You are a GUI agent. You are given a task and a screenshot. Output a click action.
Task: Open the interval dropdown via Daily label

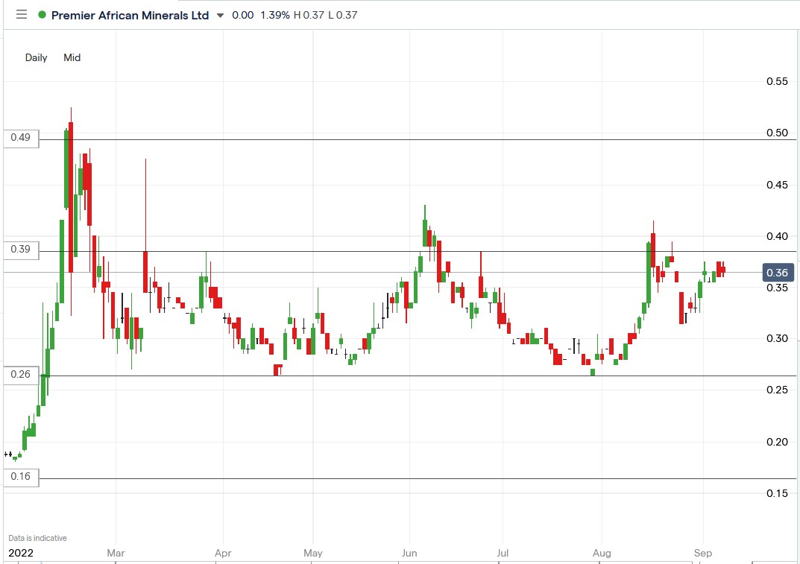(35, 57)
